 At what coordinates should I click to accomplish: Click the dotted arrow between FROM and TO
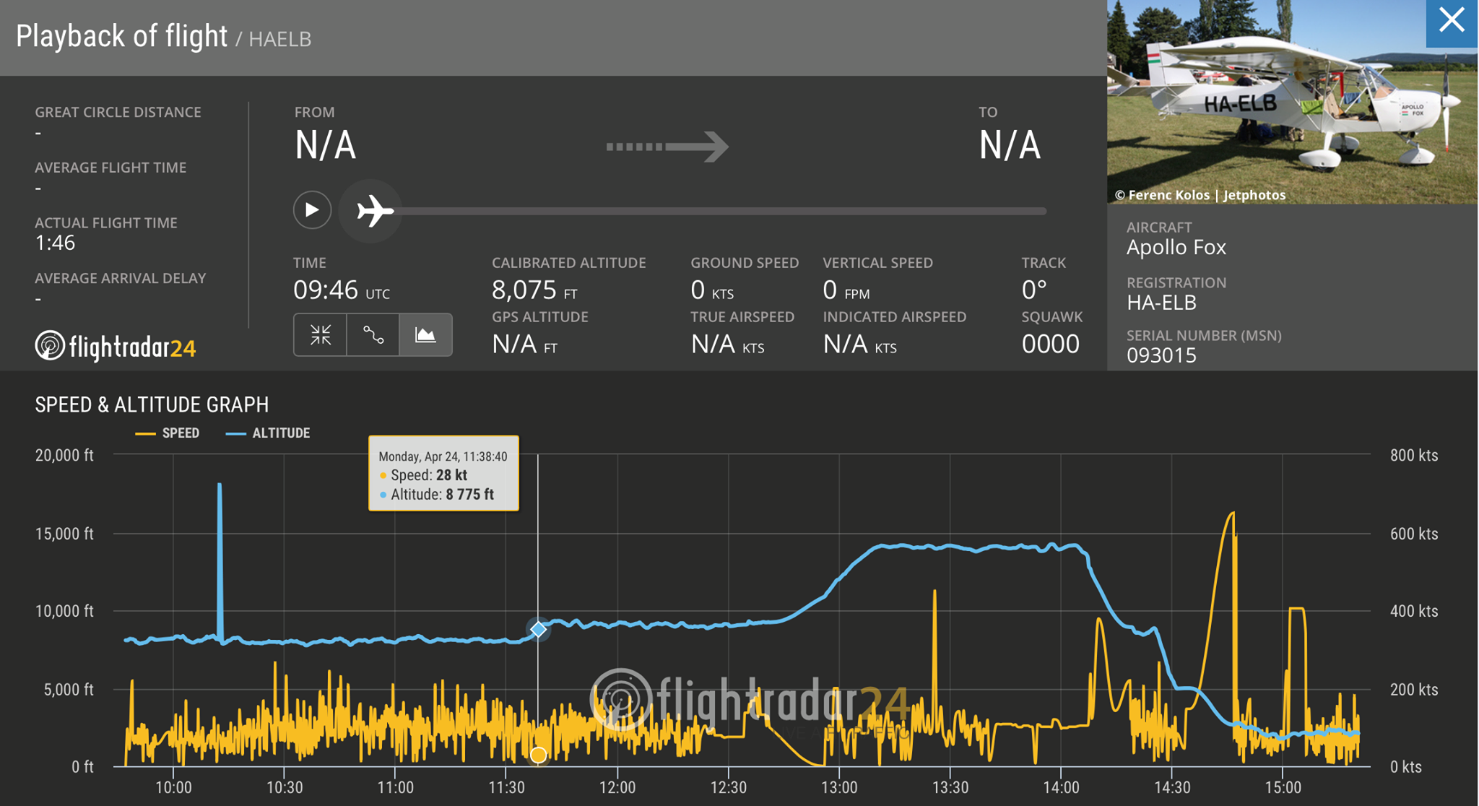[667, 147]
